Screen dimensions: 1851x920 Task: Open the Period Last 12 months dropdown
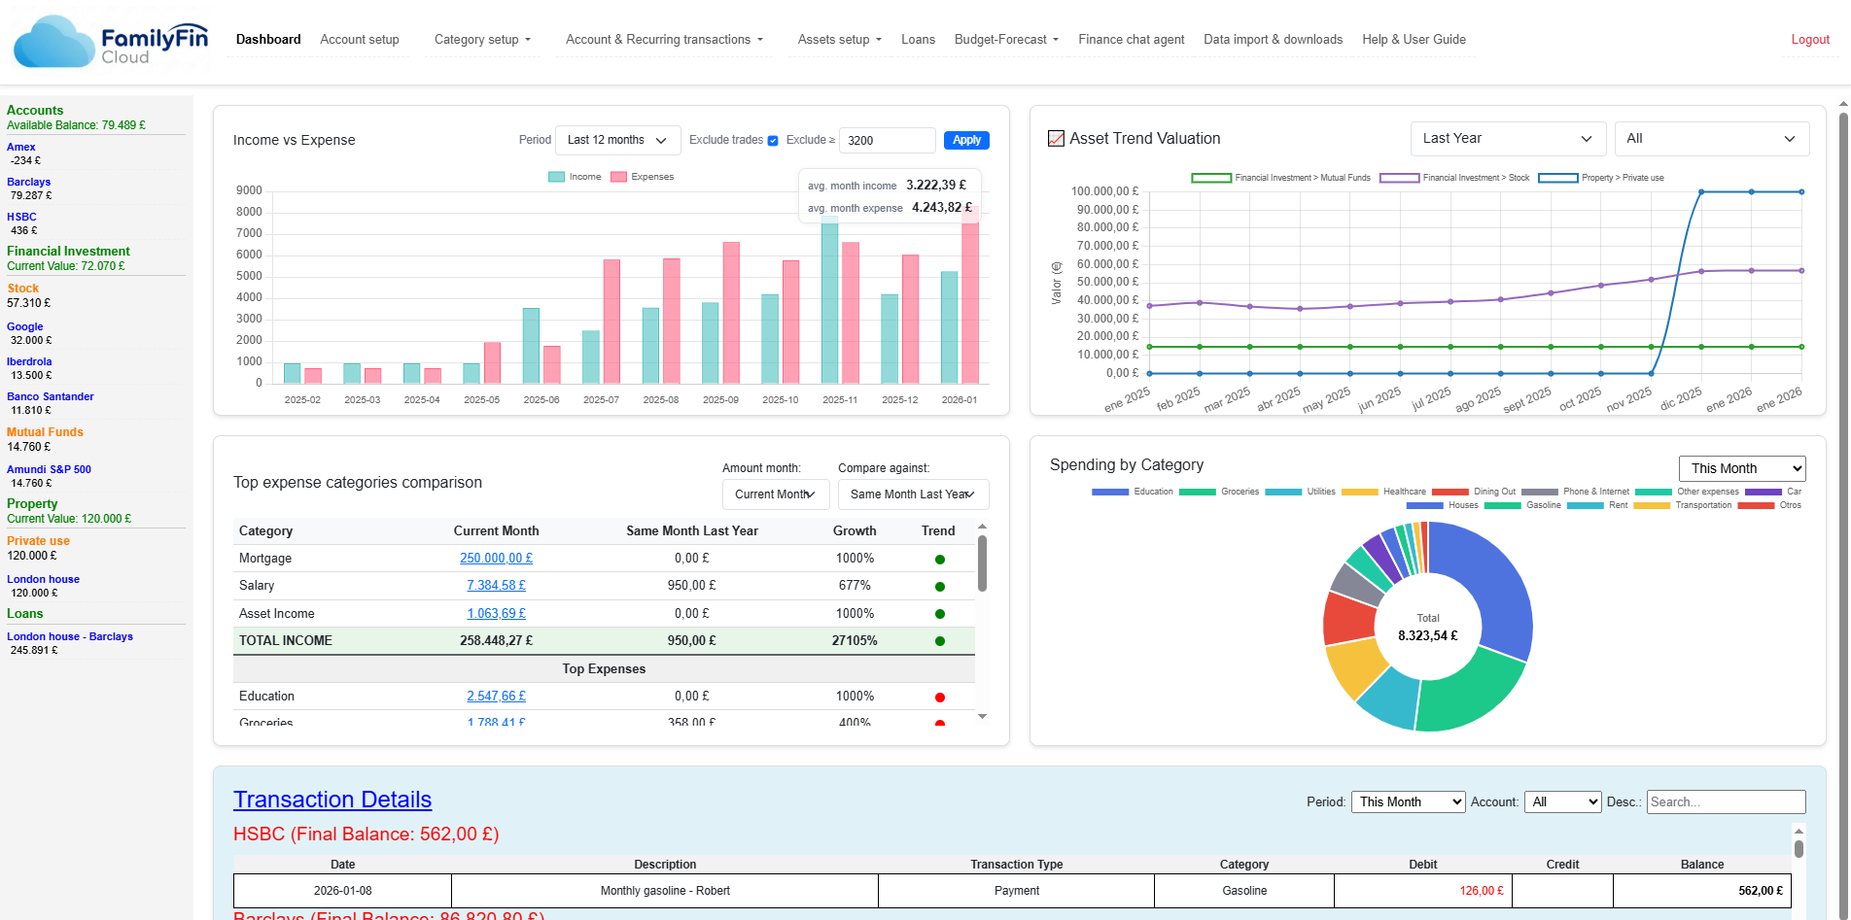click(617, 140)
